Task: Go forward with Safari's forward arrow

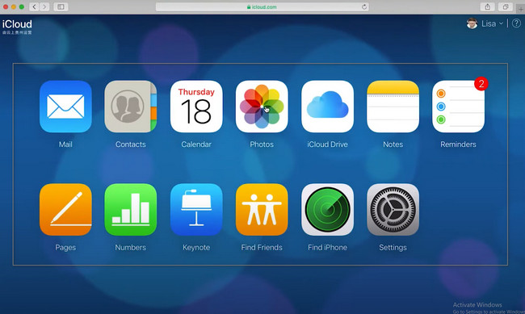Action: click(44, 6)
